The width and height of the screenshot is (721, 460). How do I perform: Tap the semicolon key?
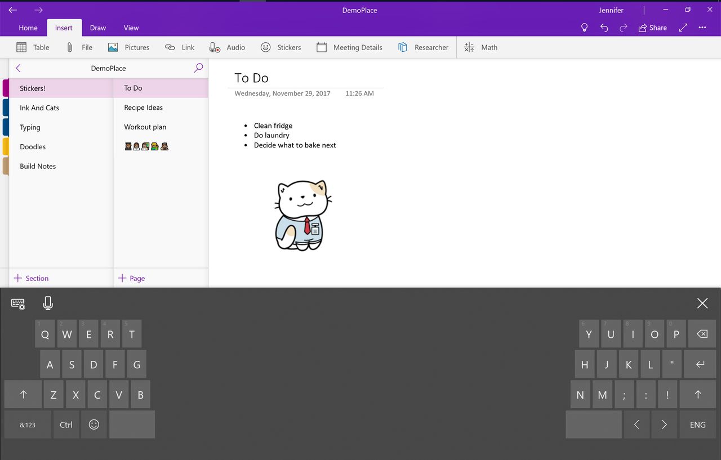coord(624,394)
